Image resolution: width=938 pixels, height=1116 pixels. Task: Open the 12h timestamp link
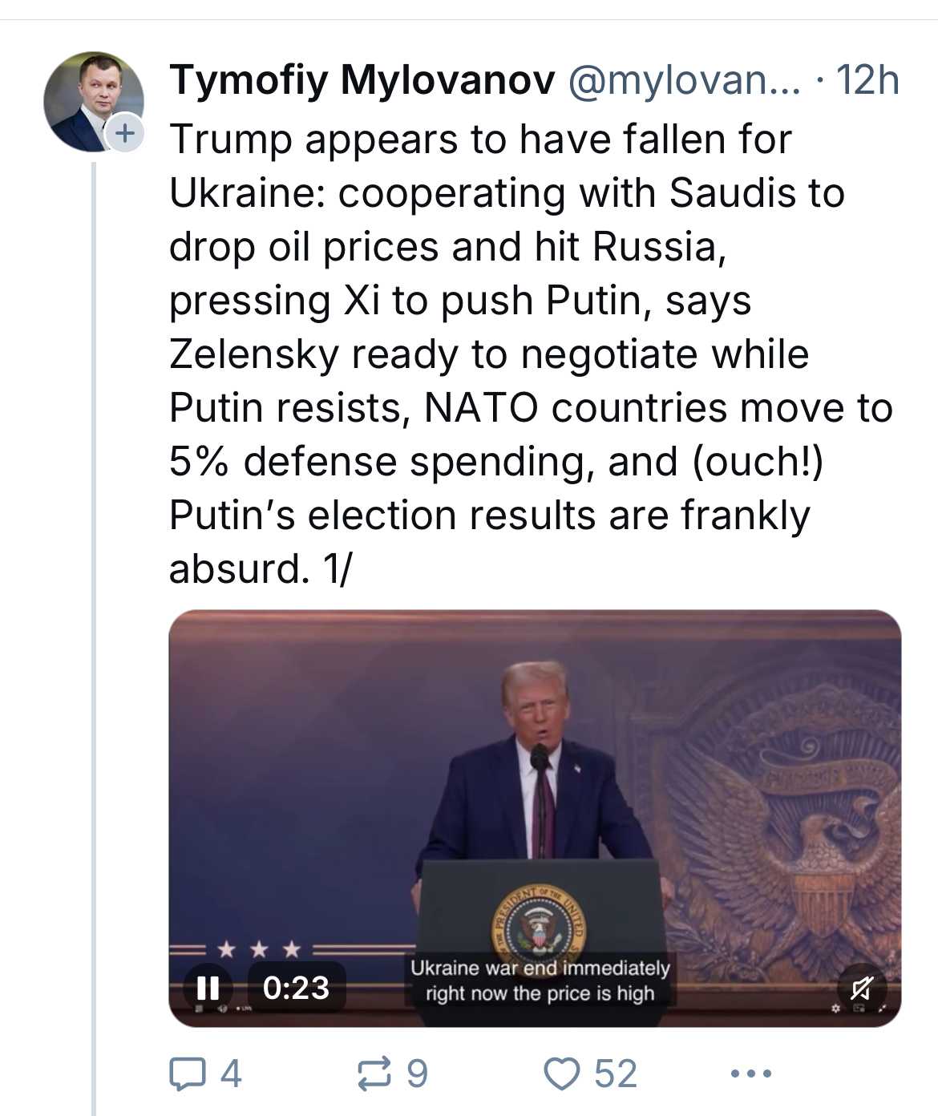pyautogui.click(x=867, y=80)
